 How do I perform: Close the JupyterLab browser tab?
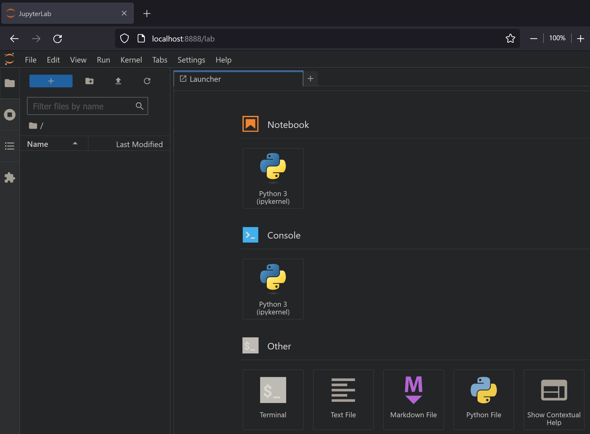(x=124, y=13)
